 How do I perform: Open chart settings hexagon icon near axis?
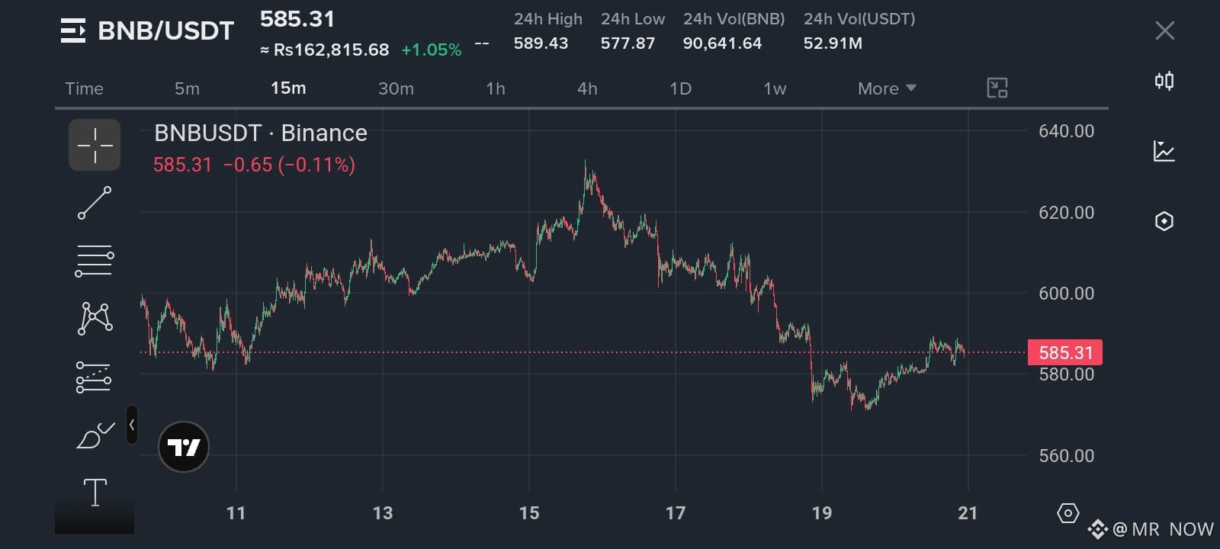[1068, 513]
